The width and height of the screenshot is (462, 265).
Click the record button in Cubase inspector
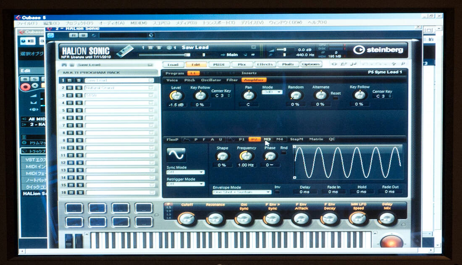point(25,87)
